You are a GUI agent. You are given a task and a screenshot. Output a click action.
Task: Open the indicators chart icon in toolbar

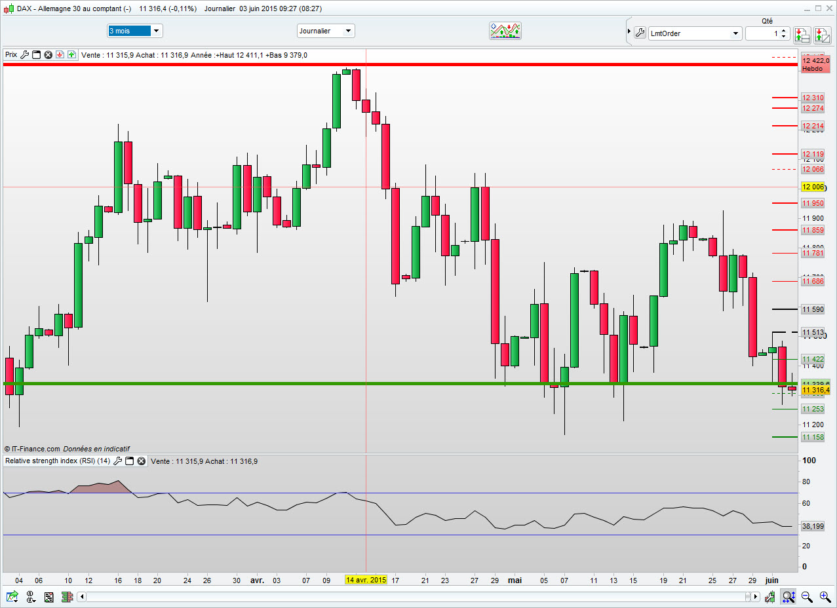coord(505,31)
